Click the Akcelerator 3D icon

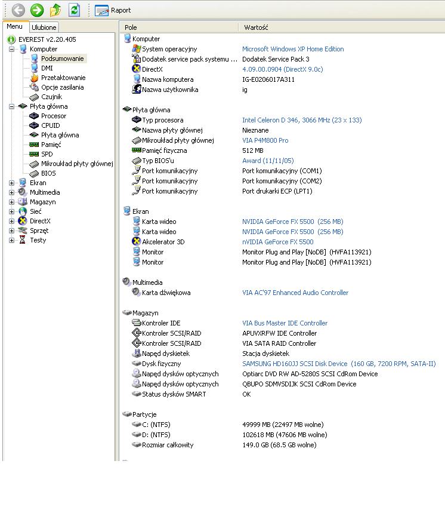pos(137,242)
